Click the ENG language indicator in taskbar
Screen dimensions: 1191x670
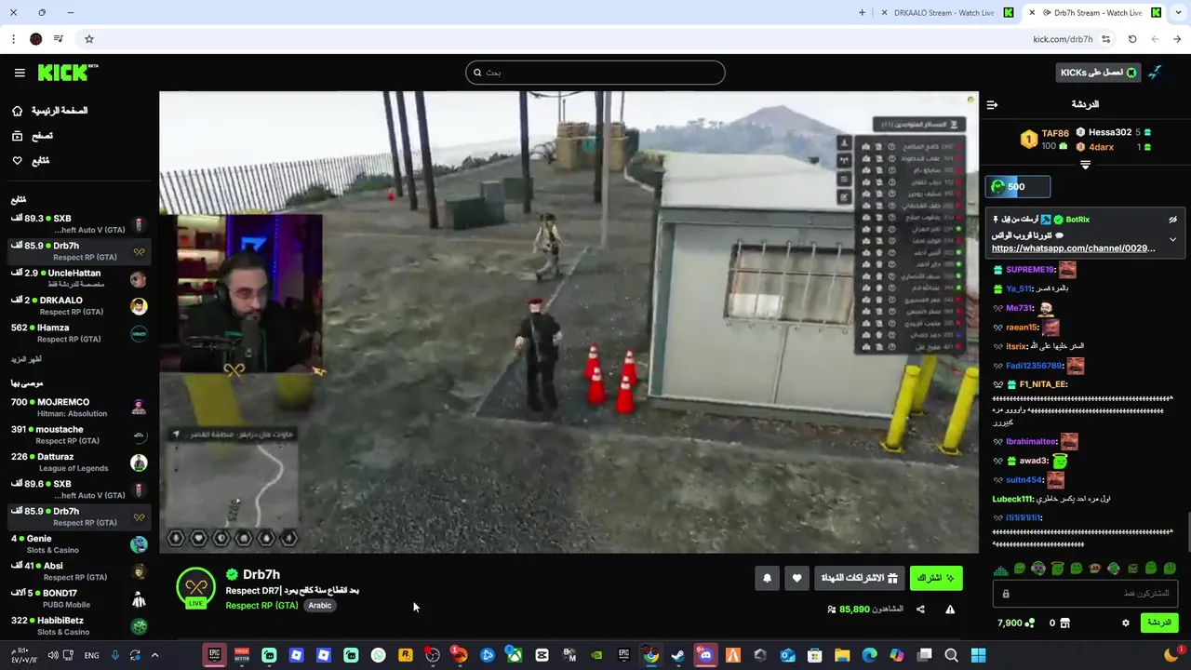pyautogui.click(x=91, y=655)
